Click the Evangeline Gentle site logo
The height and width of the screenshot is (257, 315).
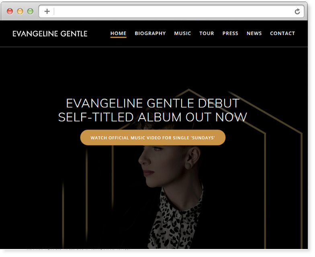[x=50, y=34]
